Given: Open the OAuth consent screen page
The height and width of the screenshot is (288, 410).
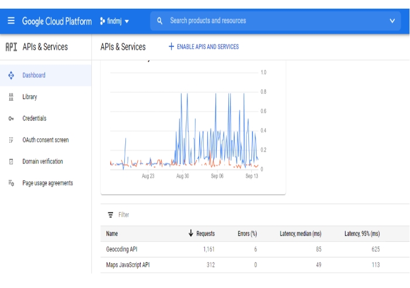Looking at the screenshot, I should tap(46, 140).
